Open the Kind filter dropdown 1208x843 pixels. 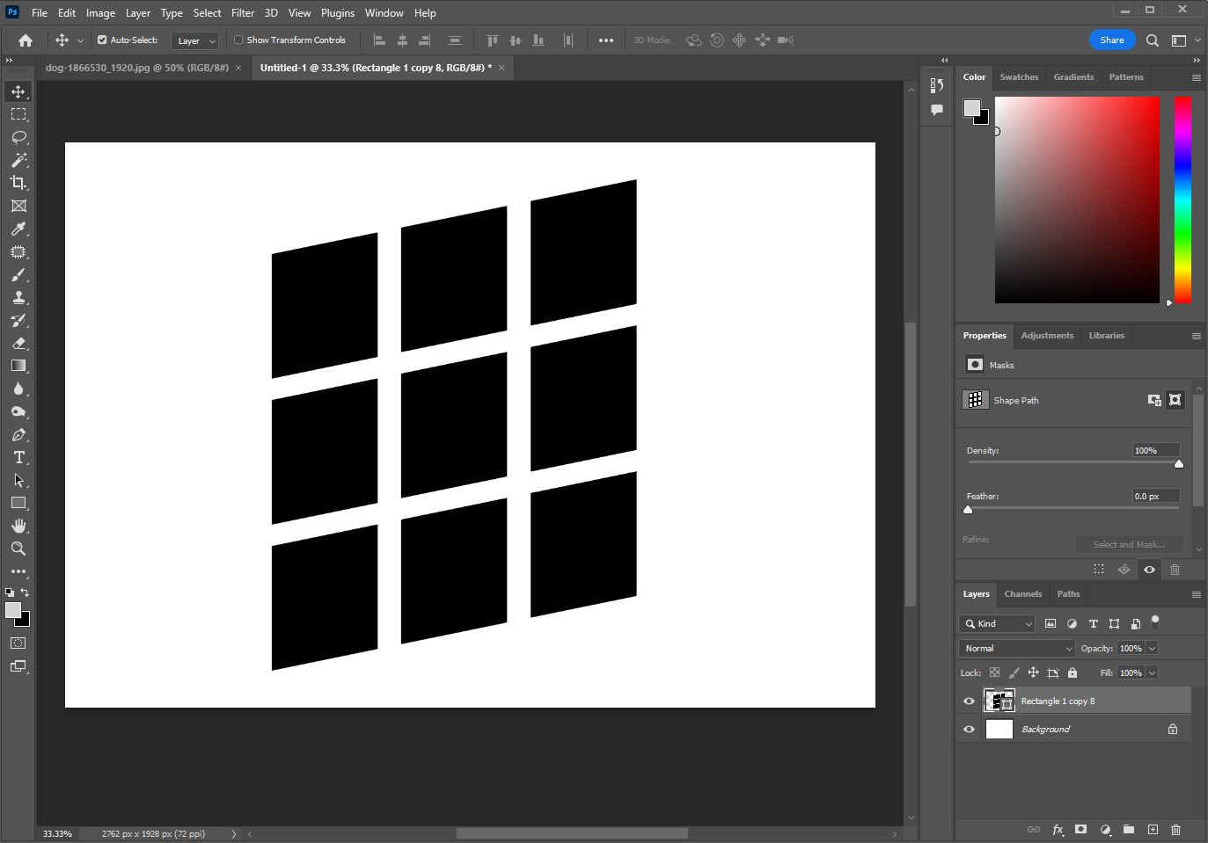(997, 624)
